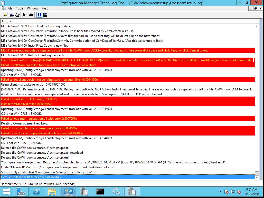Toggle the Pause button in toolbar
The image size is (264, 198).
pos(39,15)
